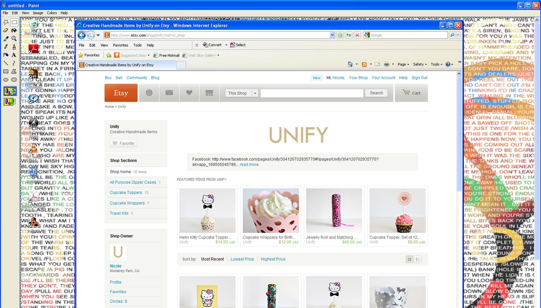Switch to Creative Handmade Items tab

[x=127, y=65]
